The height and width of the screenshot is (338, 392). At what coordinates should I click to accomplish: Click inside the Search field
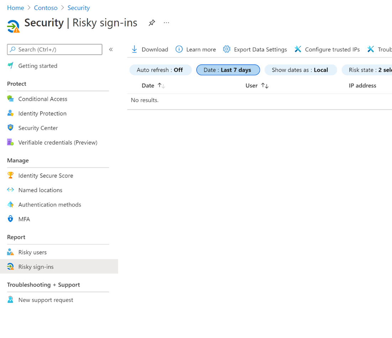coord(54,49)
